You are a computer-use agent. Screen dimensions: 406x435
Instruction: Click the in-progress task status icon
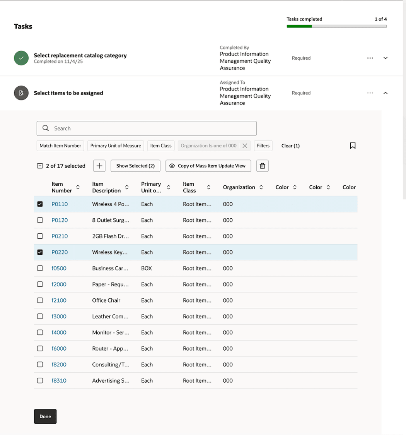tap(21, 93)
